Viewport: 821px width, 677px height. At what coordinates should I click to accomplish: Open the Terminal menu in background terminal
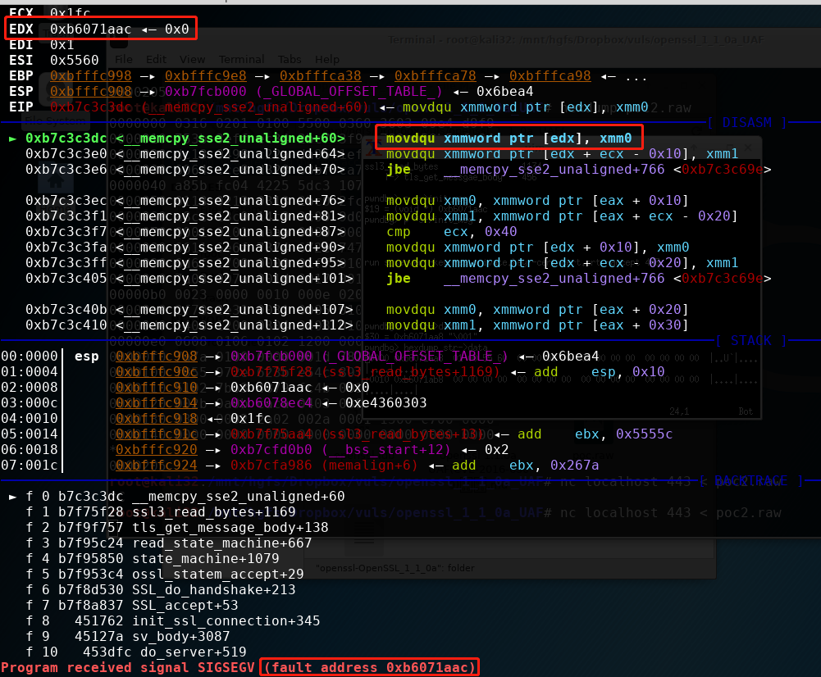(x=241, y=59)
